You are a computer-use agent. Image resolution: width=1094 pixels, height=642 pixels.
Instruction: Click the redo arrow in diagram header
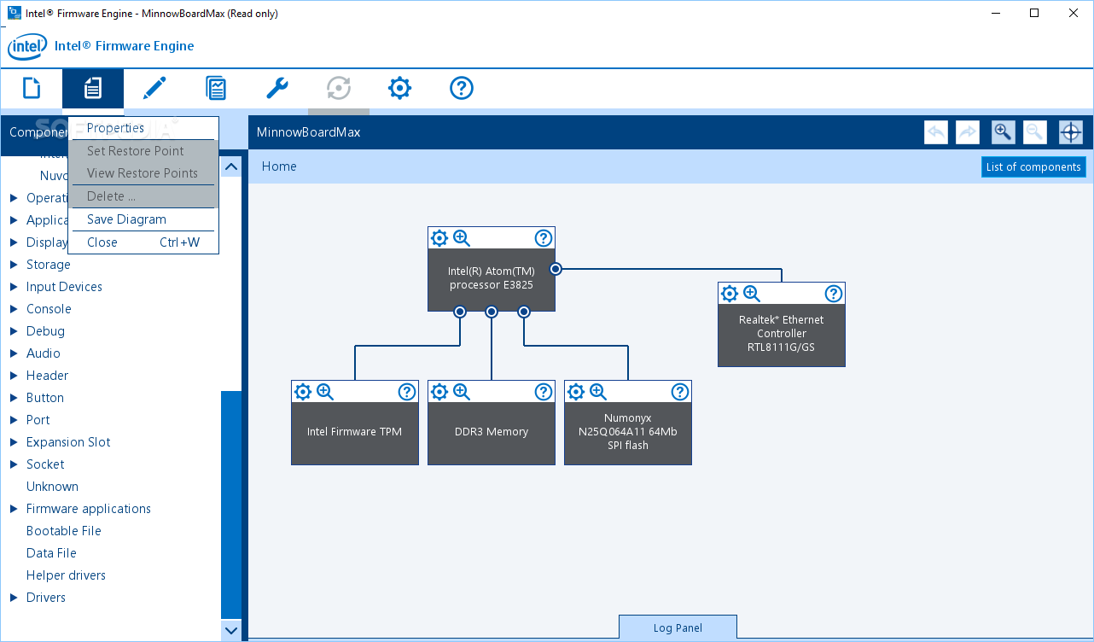[968, 132]
